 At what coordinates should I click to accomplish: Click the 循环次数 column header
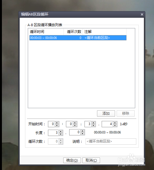[73, 32]
